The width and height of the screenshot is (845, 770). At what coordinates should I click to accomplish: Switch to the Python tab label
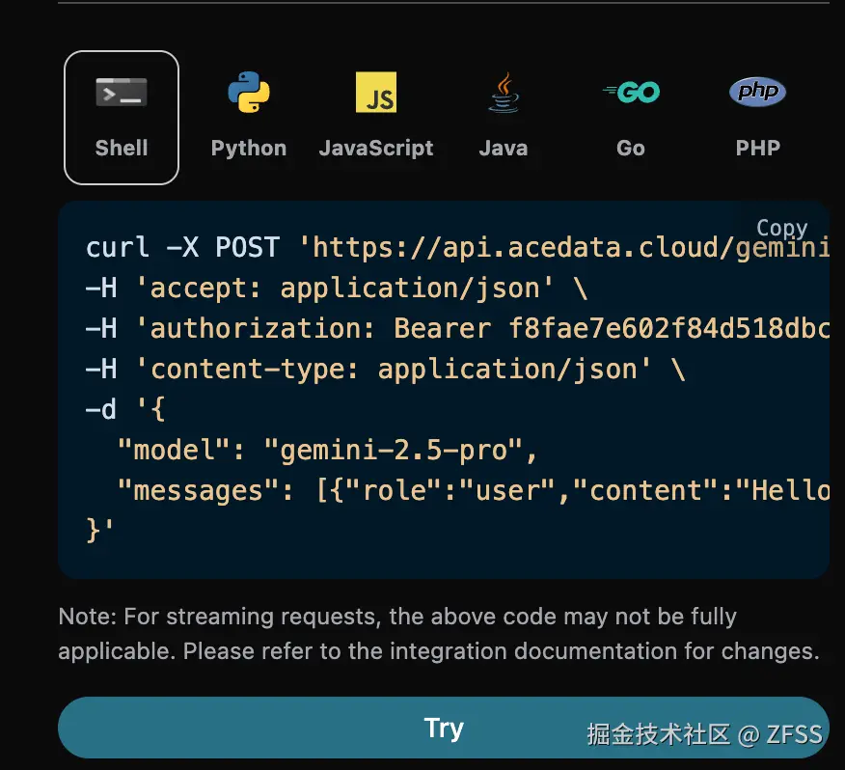(x=249, y=149)
